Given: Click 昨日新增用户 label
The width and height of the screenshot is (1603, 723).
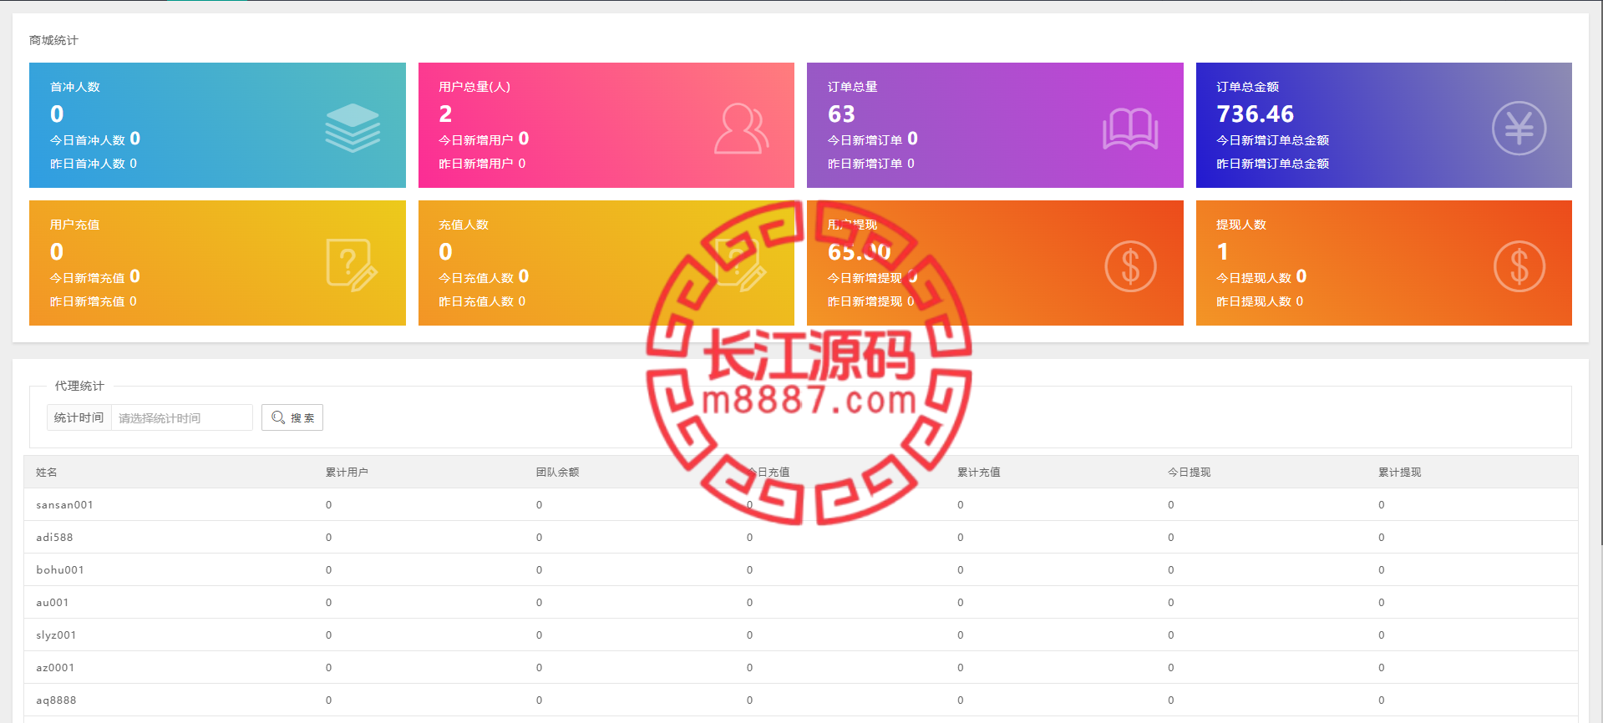Looking at the screenshot, I should (x=476, y=164).
